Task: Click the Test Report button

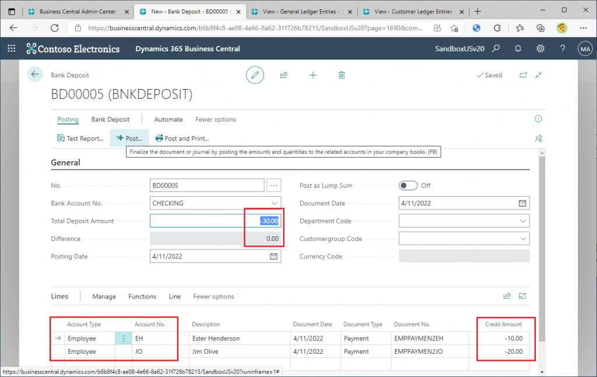Action: click(80, 138)
